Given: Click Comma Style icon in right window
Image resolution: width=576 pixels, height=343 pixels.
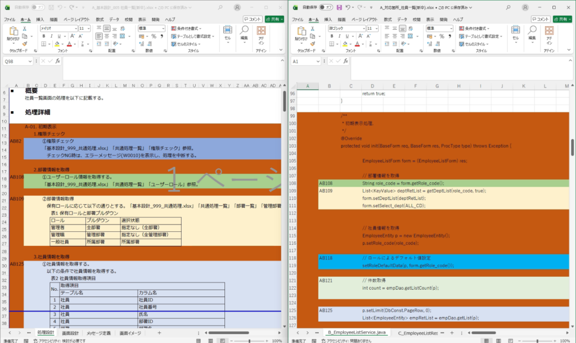Looking at the screenshot, I should coord(449,36).
